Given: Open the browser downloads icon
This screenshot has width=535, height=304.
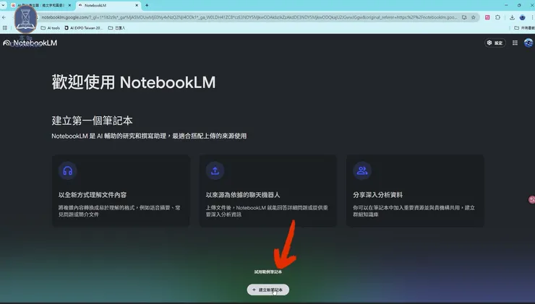Looking at the screenshot, I should pyautogui.click(x=512, y=17).
